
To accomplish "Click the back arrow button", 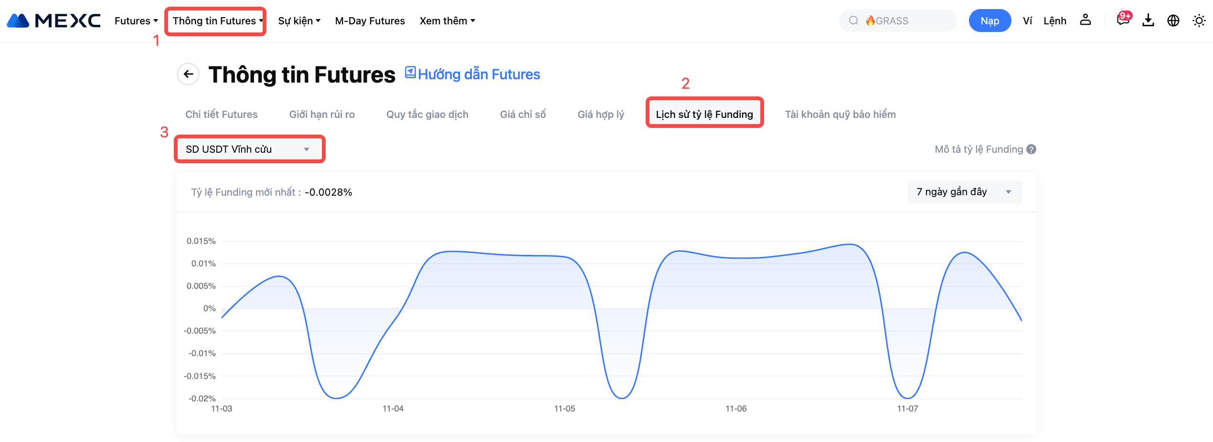I will tap(188, 74).
